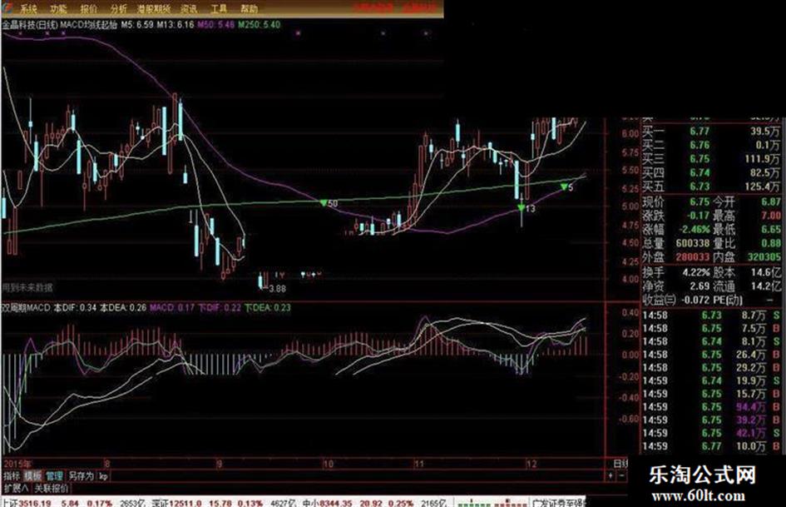786x507 pixels.
Task: Open the 分析 menu
Action: [x=119, y=8]
